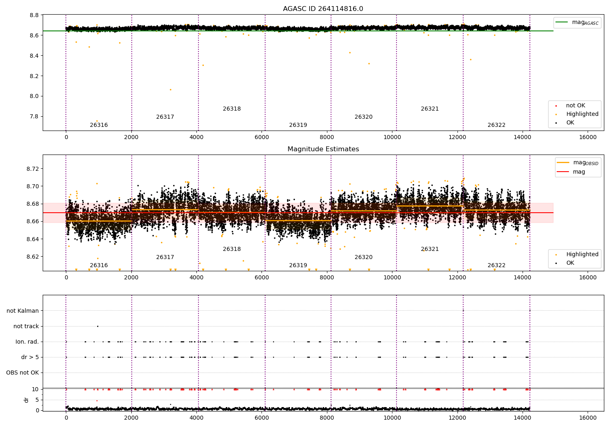This screenshot has height=427, width=610.
Task: Select "not OK" in the top plot legend
Action: coord(575,106)
